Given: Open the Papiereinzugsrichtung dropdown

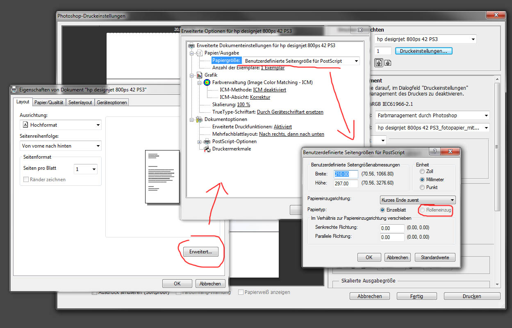Looking at the screenshot, I should (417, 200).
